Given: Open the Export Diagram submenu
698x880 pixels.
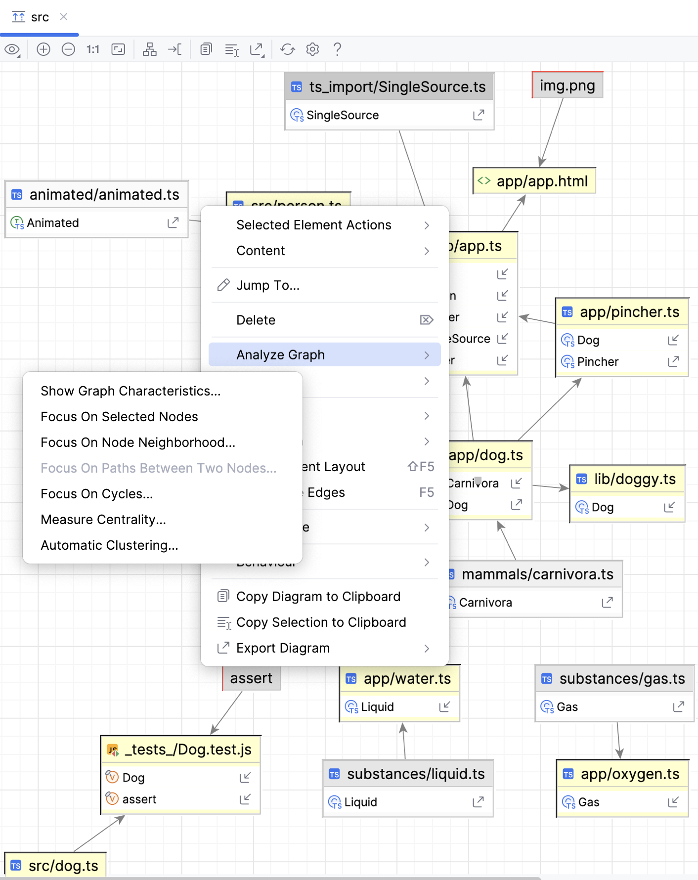Looking at the screenshot, I should tap(324, 648).
